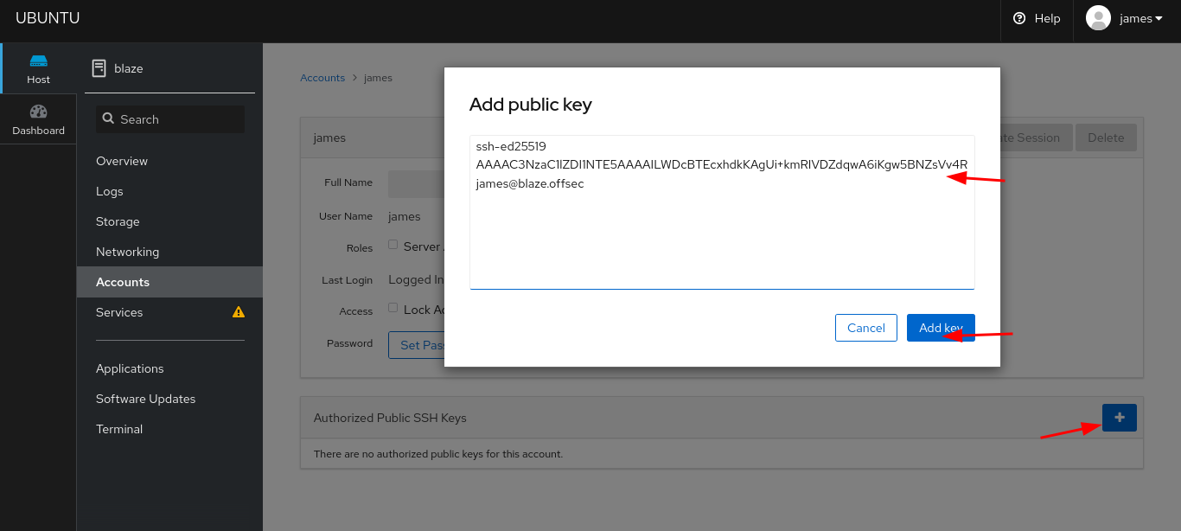Open the Dashboard gauge icon
The height and width of the screenshot is (531, 1181).
[x=38, y=112]
